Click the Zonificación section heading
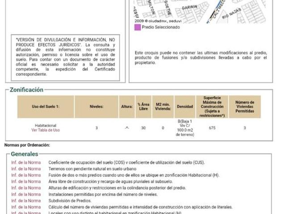The height and width of the screenshot is (214, 286). 26,90
